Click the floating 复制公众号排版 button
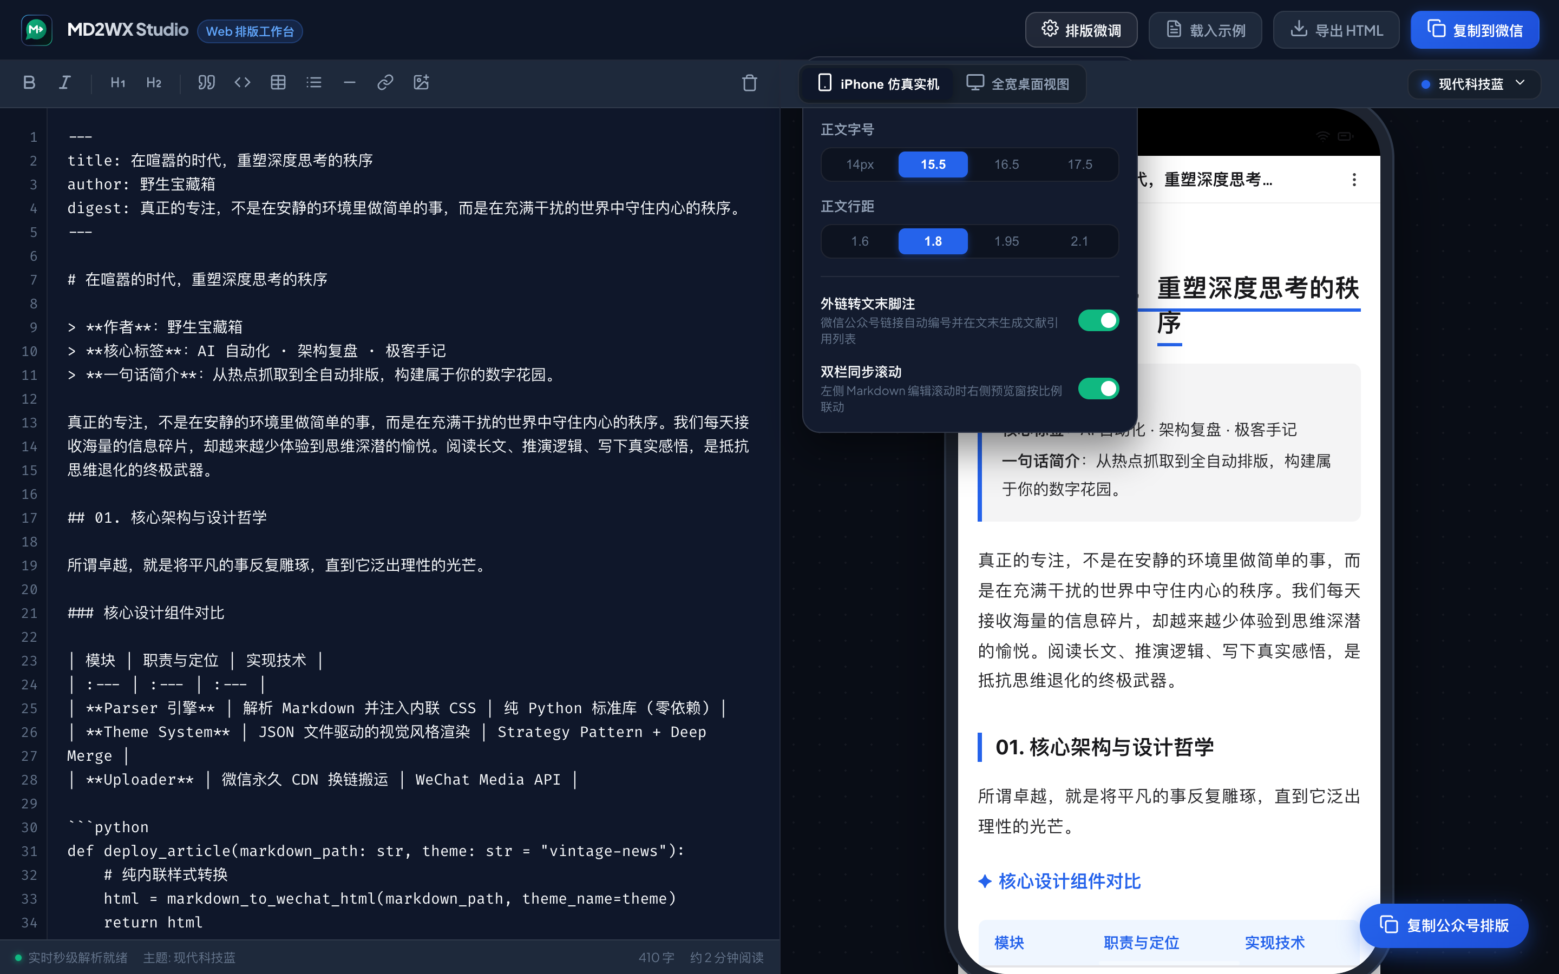The width and height of the screenshot is (1559, 974). click(1444, 926)
